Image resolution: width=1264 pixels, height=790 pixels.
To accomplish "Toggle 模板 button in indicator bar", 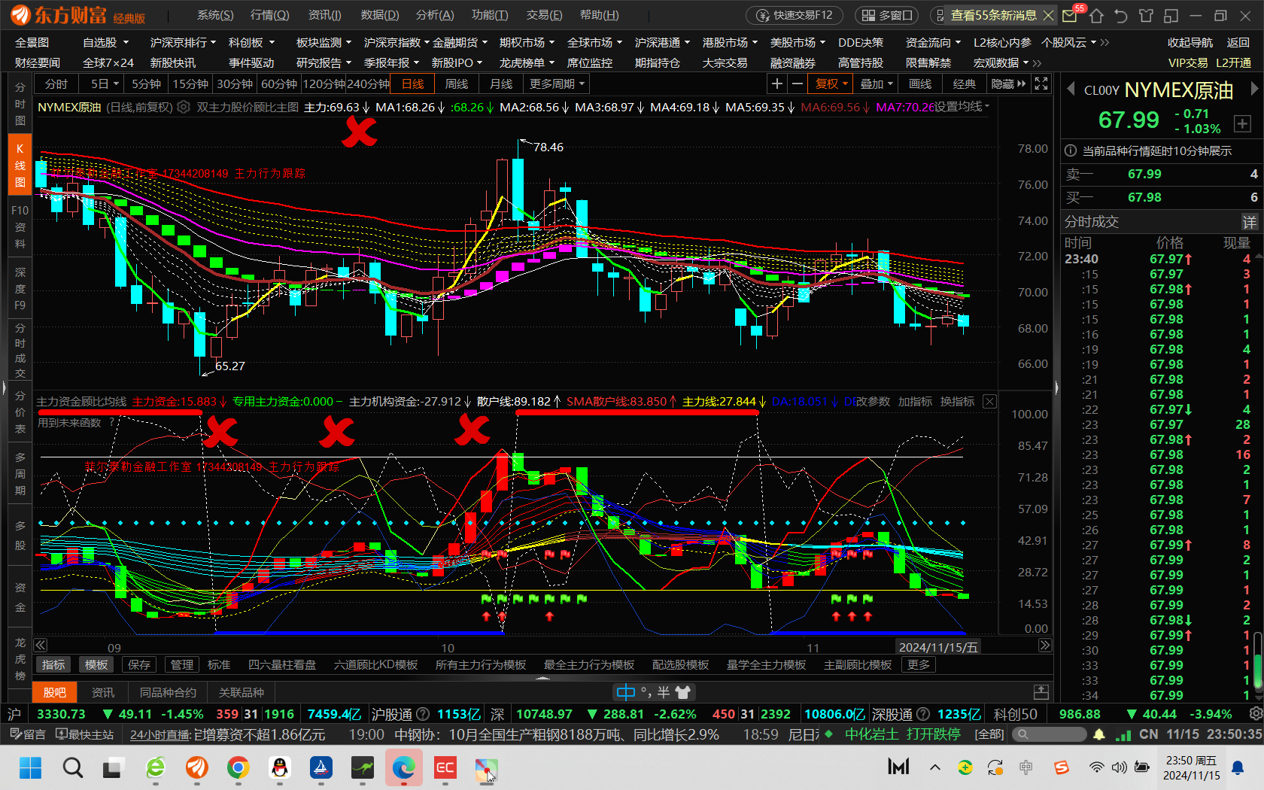I will 96,665.
